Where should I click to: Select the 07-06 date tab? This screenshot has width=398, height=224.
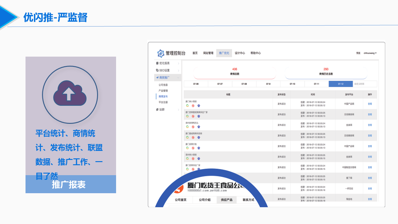coord(196,84)
